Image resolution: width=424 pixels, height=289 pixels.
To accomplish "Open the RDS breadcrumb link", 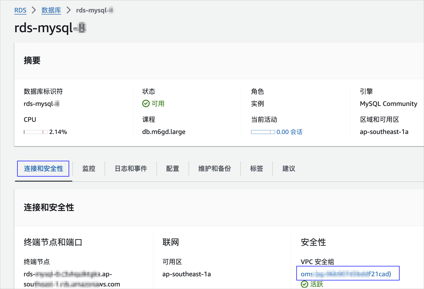I will pos(20,10).
